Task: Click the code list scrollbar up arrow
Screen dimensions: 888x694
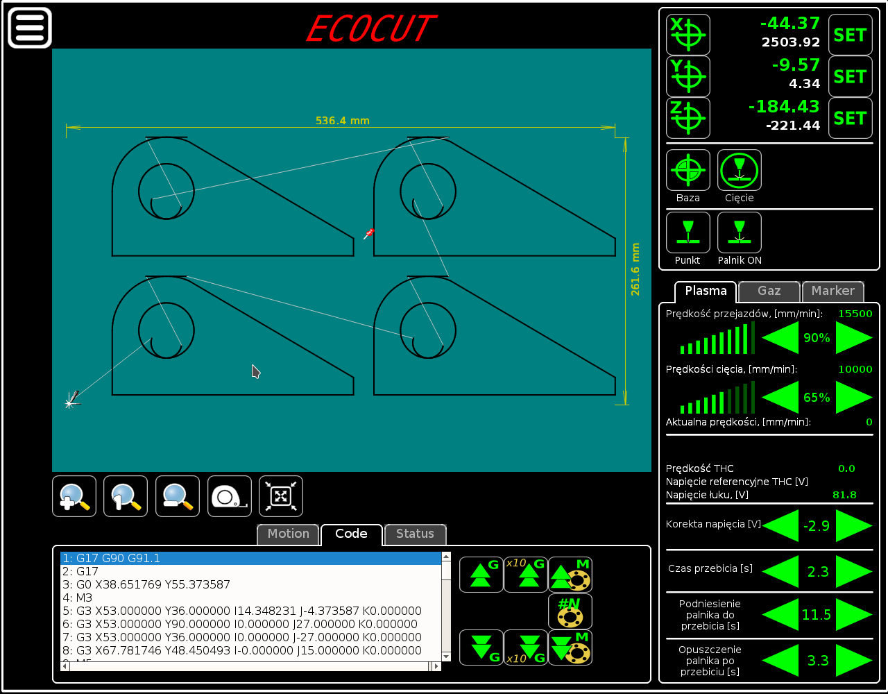Action: pyautogui.click(x=447, y=557)
